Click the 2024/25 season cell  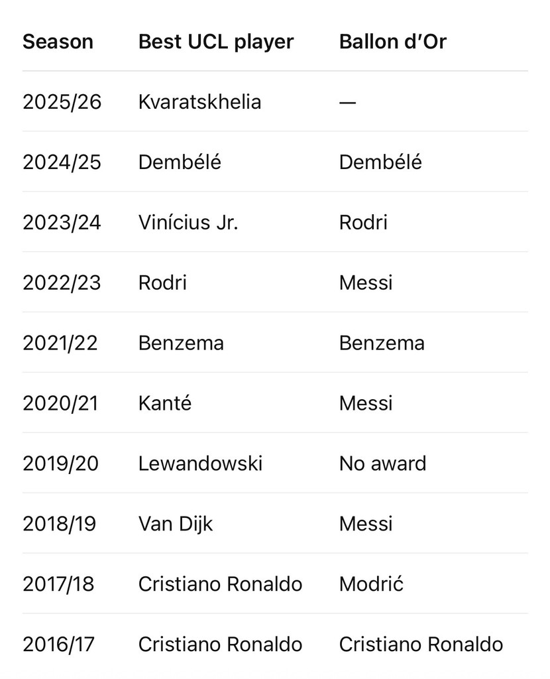tap(62, 162)
